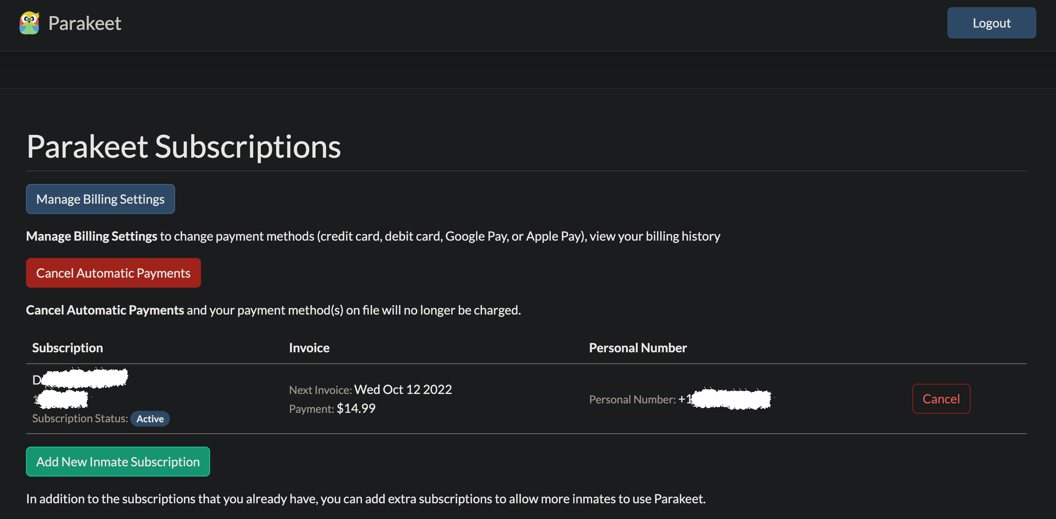Click the next invoice date Wed Oct 12 2022
The height and width of the screenshot is (519, 1056).
pos(403,389)
